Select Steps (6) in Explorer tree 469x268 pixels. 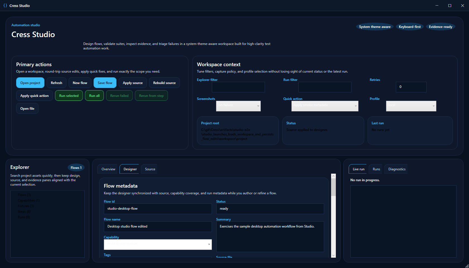(24, 212)
